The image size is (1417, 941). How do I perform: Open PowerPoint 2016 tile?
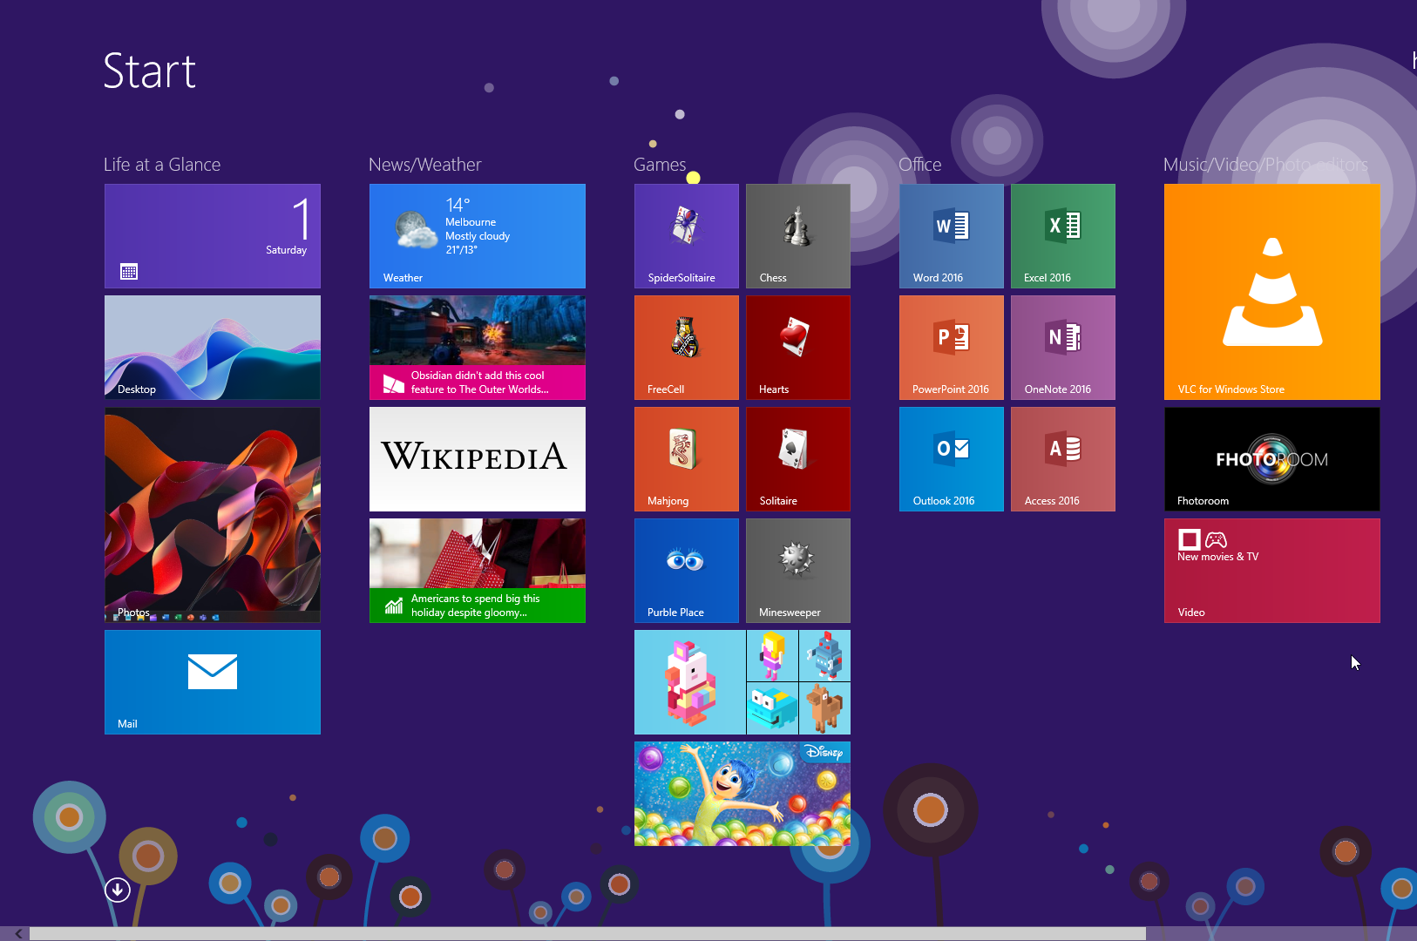click(x=951, y=347)
